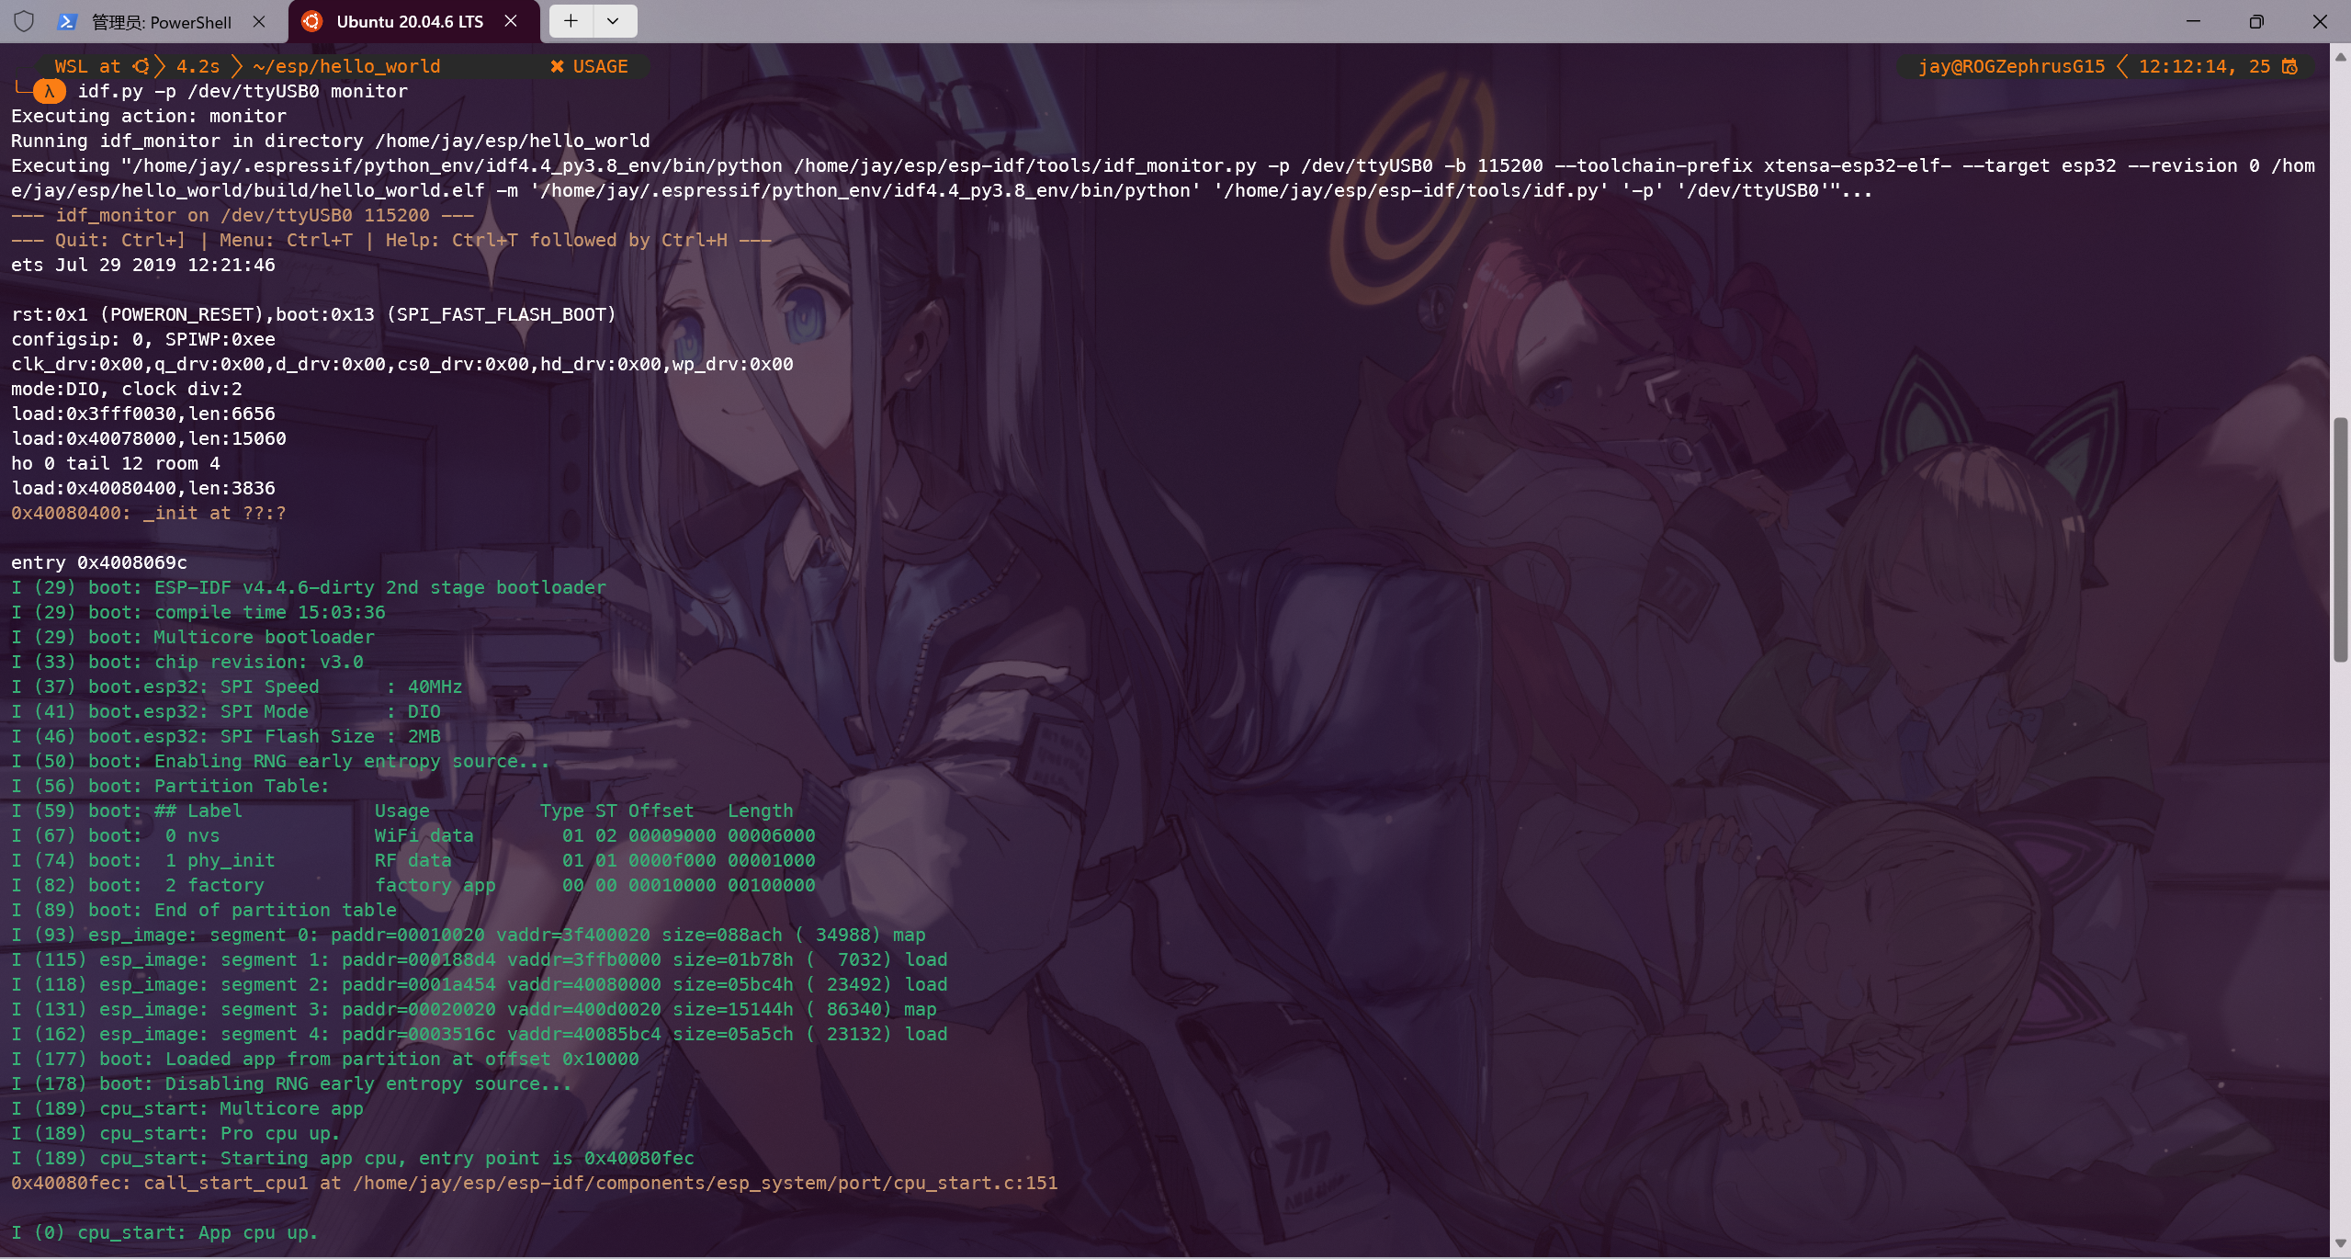The image size is (2351, 1259).
Task: Click the 'idf_monitor on /dev/ttyUSB0 115200' line
Action: pos(243,215)
